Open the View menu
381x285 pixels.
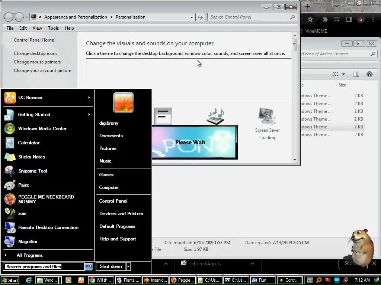tap(37, 28)
